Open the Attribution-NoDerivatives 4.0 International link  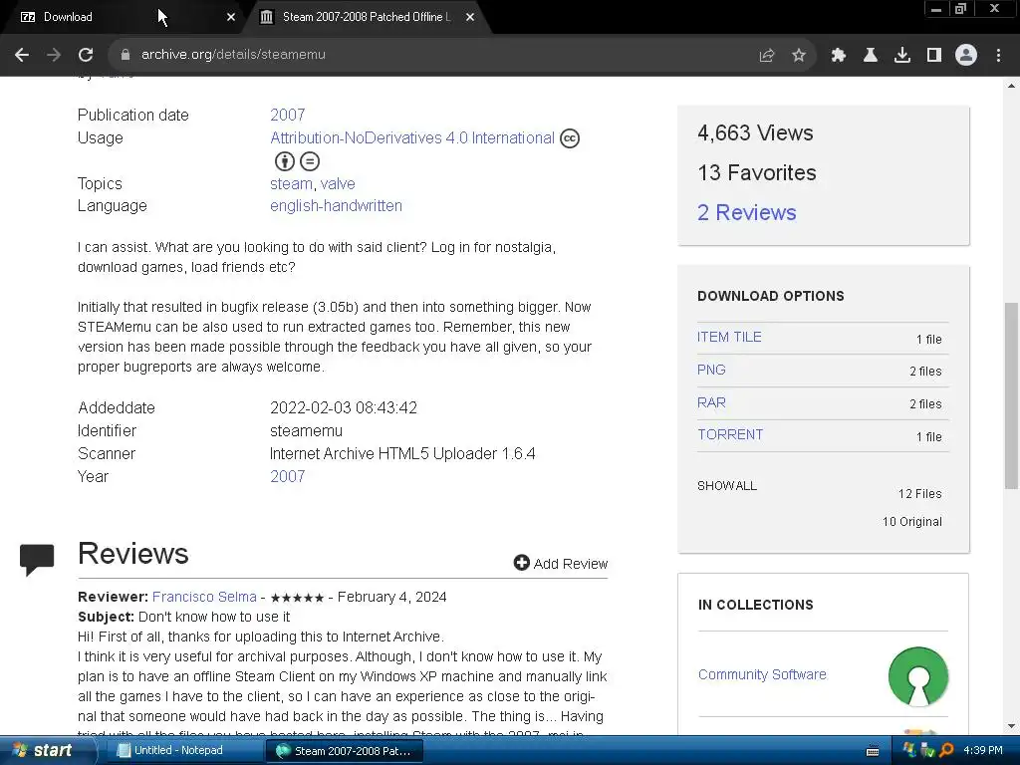(412, 137)
